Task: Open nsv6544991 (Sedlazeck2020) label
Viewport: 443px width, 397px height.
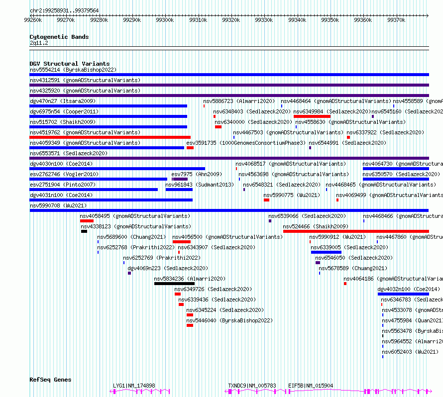Action: (347, 143)
